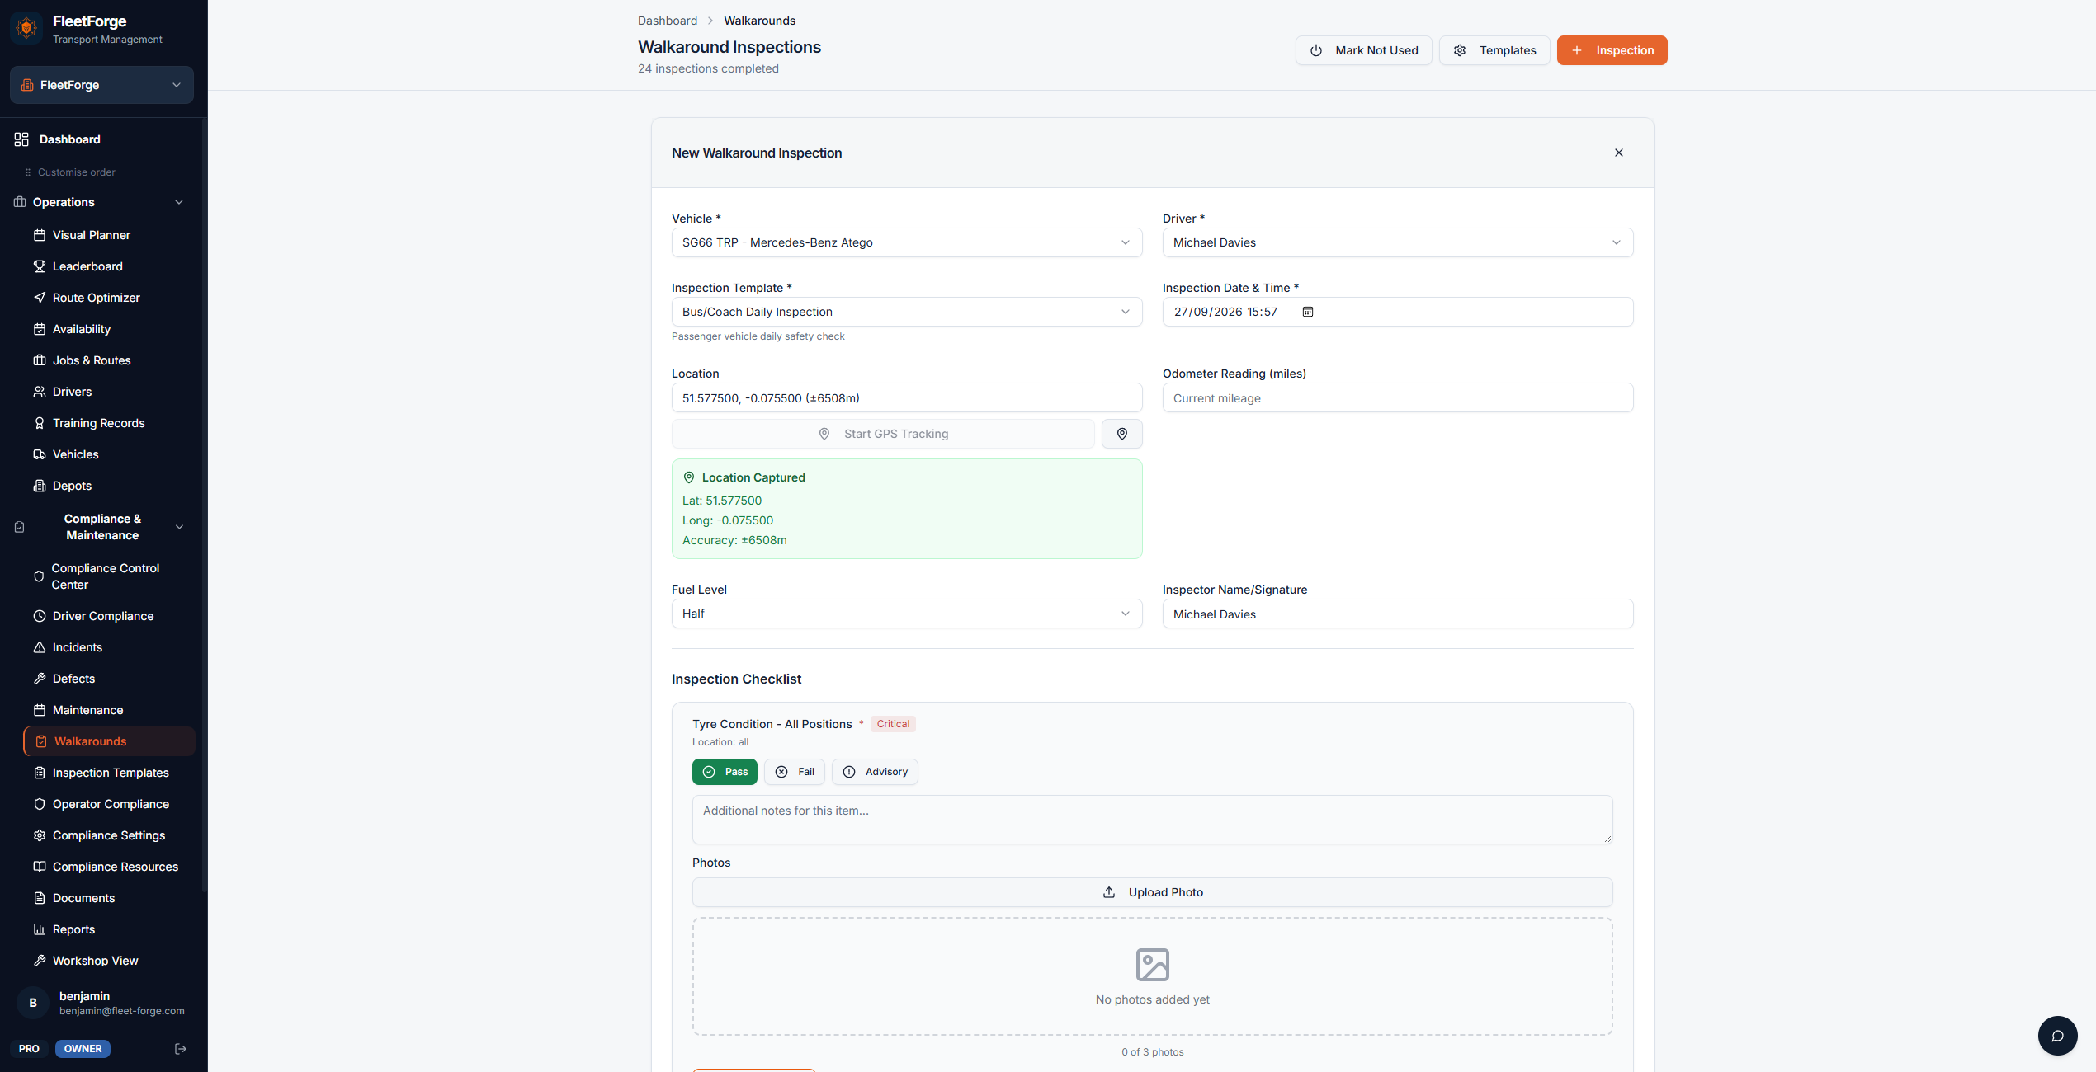The height and width of the screenshot is (1072, 2096).
Task: Expand Inspection Template dropdown
Action: pos(907,312)
